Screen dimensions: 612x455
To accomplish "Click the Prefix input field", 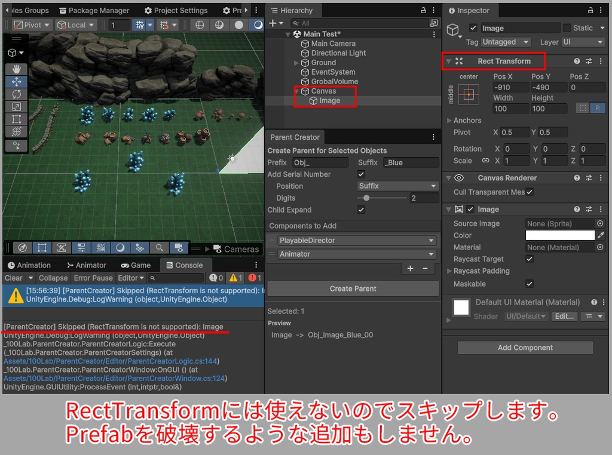I will point(320,162).
